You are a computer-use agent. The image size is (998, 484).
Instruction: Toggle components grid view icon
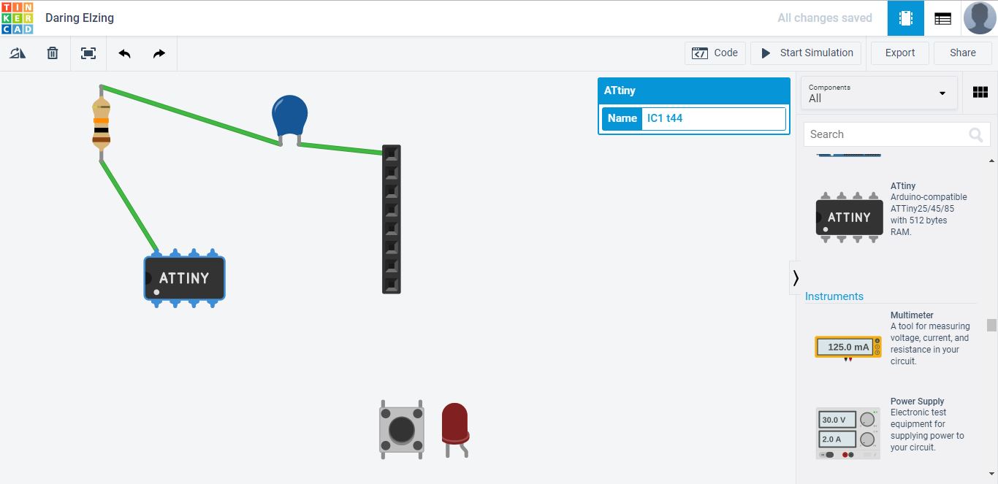pos(980,92)
